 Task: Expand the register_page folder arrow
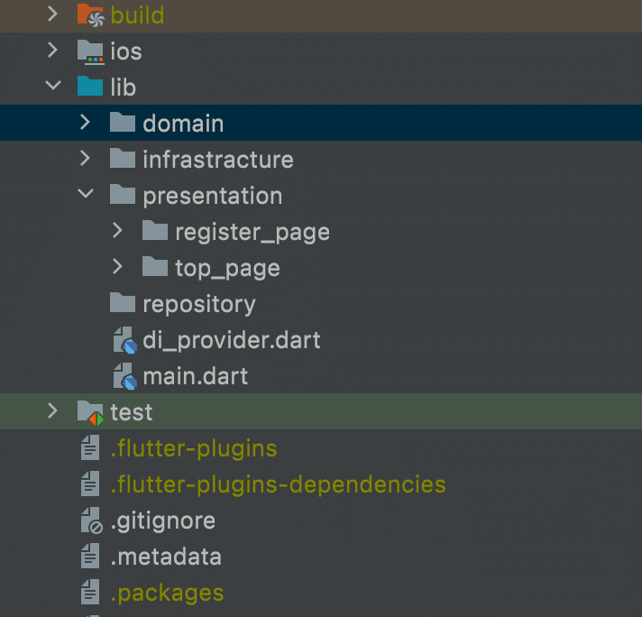[117, 231]
